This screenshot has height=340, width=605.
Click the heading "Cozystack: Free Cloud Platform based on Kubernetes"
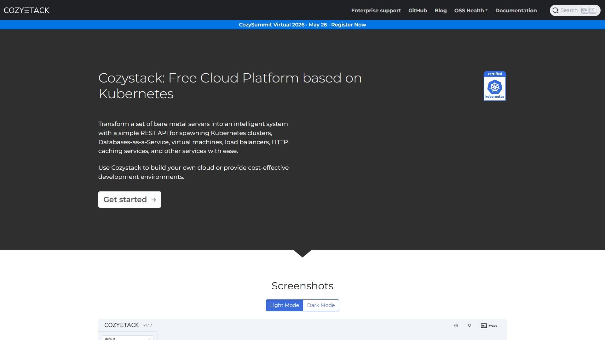pyautogui.click(x=230, y=86)
